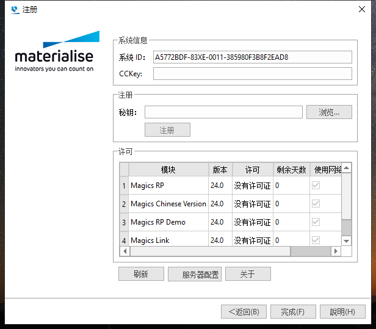Click the horizontal scroll left arrow
This screenshot has height=329, width=376.
[x=125, y=251]
